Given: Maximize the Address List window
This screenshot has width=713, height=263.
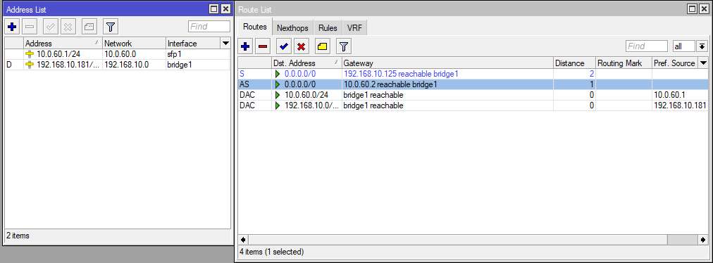Looking at the screenshot, I should [214, 9].
